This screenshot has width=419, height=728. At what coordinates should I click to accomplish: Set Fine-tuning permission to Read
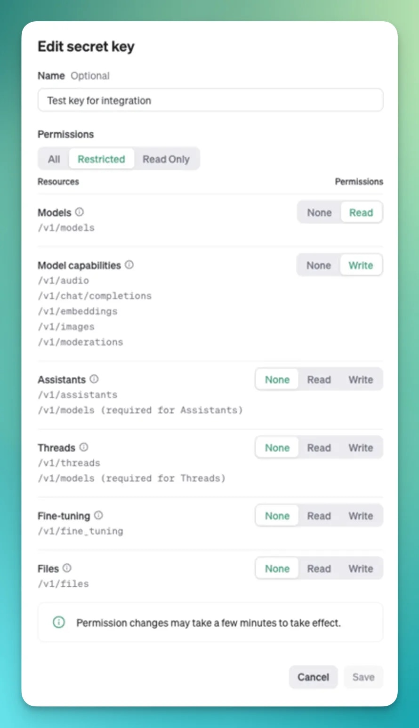pyautogui.click(x=319, y=516)
